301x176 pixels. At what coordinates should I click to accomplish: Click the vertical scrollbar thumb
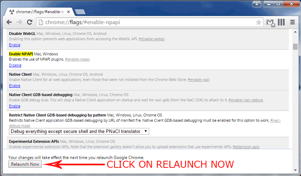(295, 47)
